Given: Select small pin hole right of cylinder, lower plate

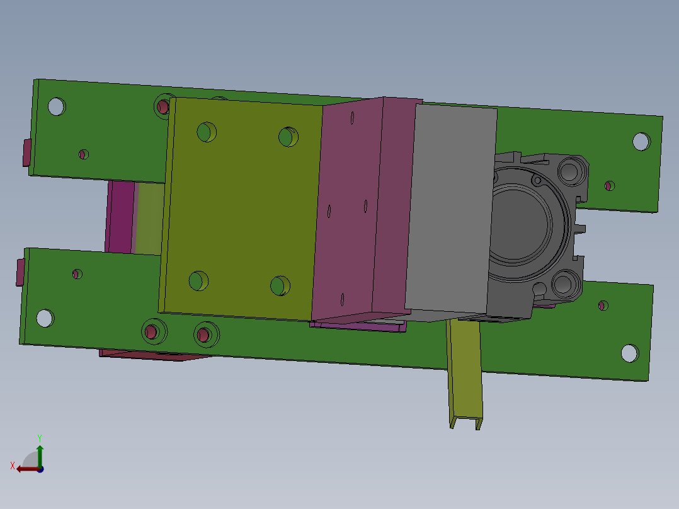Looking at the screenshot, I should coord(603,306).
